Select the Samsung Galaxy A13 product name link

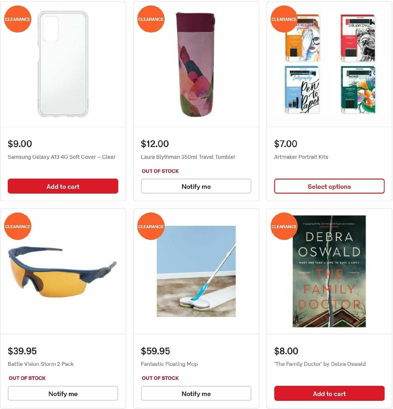(x=61, y=157)
